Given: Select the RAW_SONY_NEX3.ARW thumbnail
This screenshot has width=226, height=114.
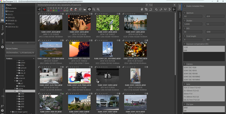Looking at the screenshot, I should click(x=107, y=76).
